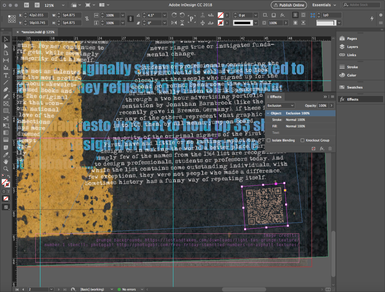
Task: Select the Pen tool in toolbar
Action: click(x=6, y=90)
